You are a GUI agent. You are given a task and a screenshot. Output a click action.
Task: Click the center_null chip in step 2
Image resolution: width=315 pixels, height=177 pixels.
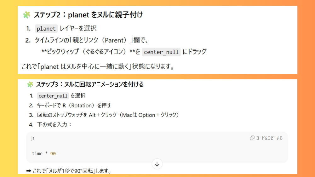[x=161, y=52]
